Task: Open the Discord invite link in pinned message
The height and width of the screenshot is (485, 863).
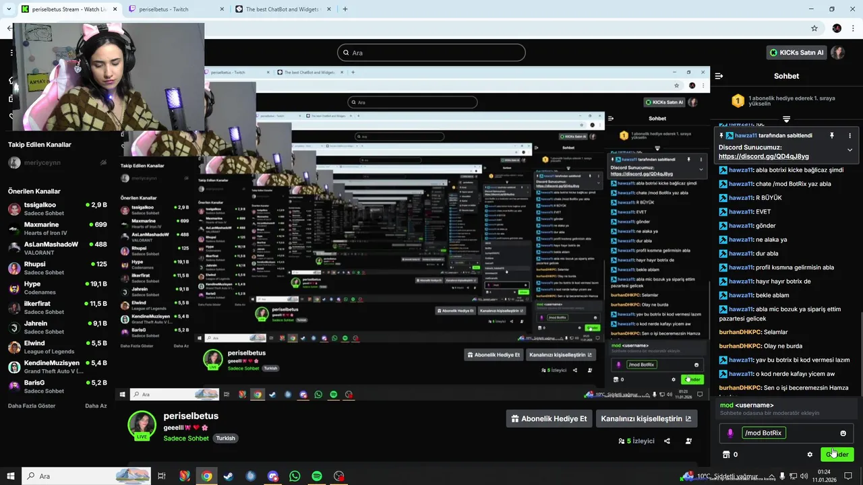Action: [x=763, y=156]
